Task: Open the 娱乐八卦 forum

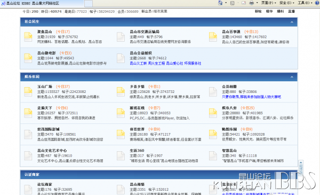Action: [x=229, y=108]
